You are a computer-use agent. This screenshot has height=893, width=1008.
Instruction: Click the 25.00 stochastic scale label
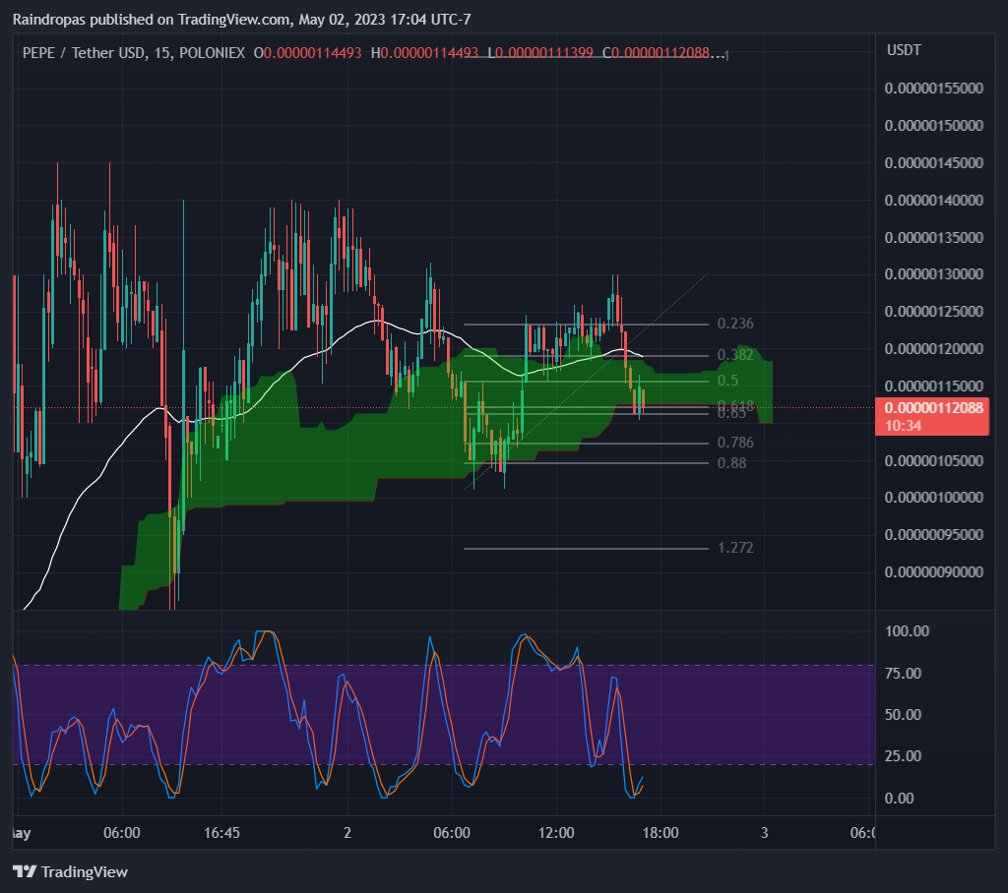(903, 755)
